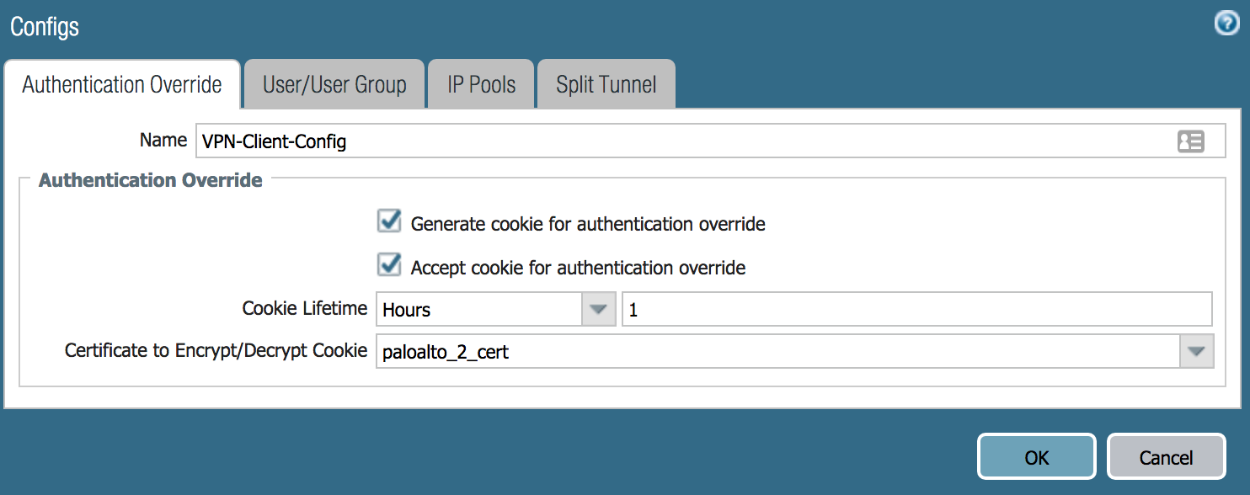Toggle Accept cookie for authentication override checkbox
Screen dimensions: 1250x495
389,266
